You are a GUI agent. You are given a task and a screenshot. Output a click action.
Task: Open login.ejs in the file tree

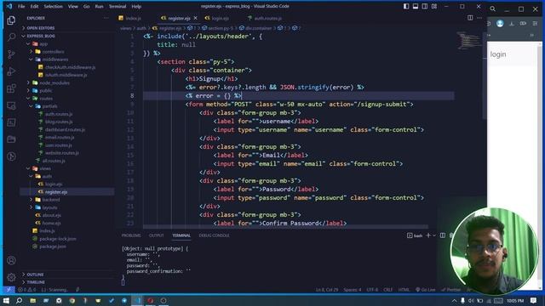54,184
